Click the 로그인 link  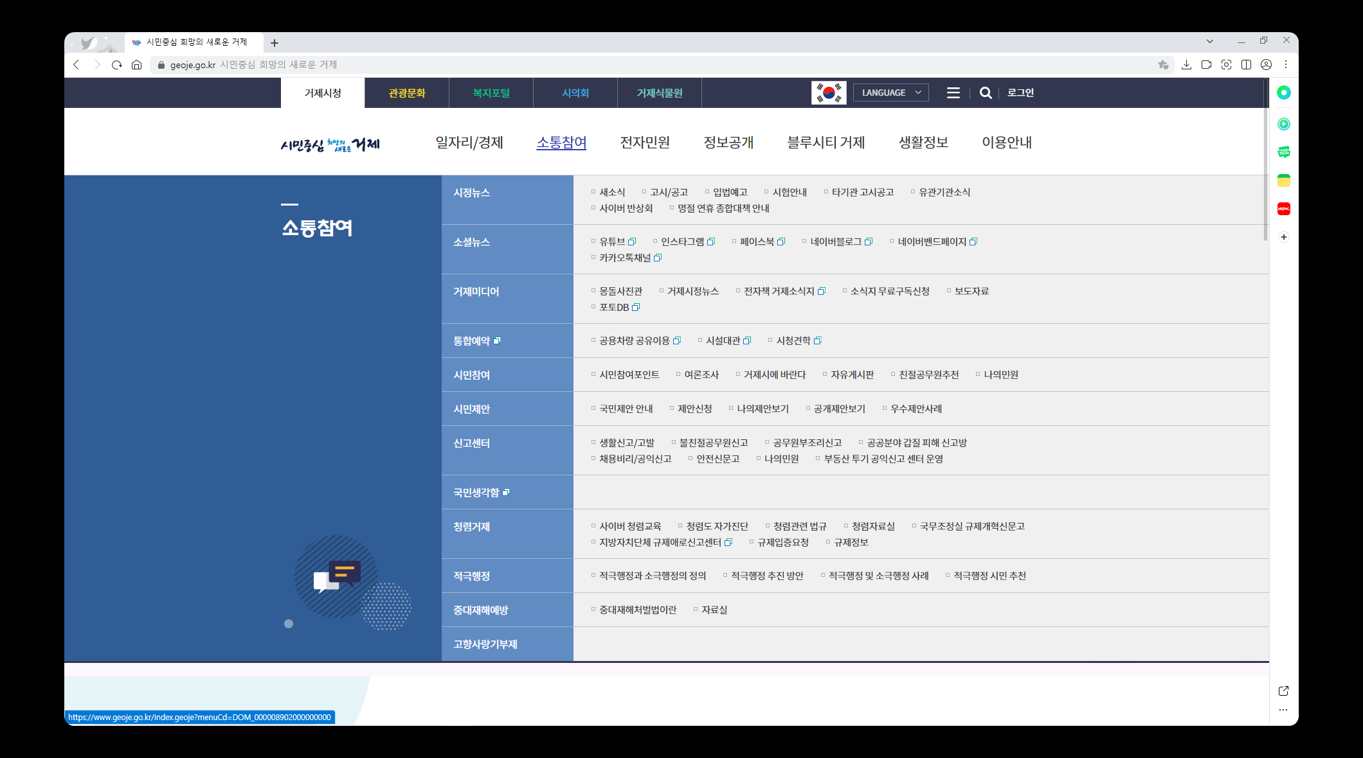coord(1020,93)
